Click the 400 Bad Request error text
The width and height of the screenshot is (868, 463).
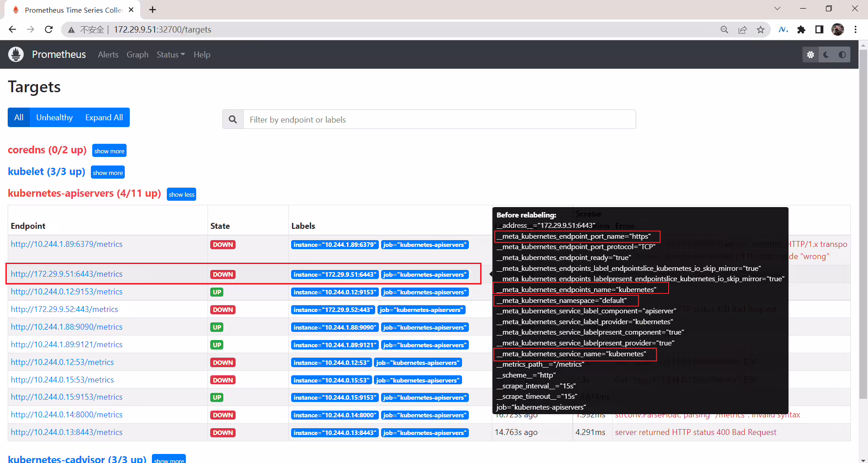696,432
